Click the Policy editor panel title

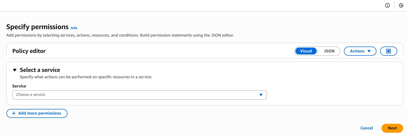coord(29,51)
